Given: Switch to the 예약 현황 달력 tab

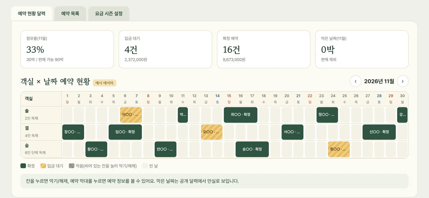Looking at the screenshot, I should coord(32,13).
